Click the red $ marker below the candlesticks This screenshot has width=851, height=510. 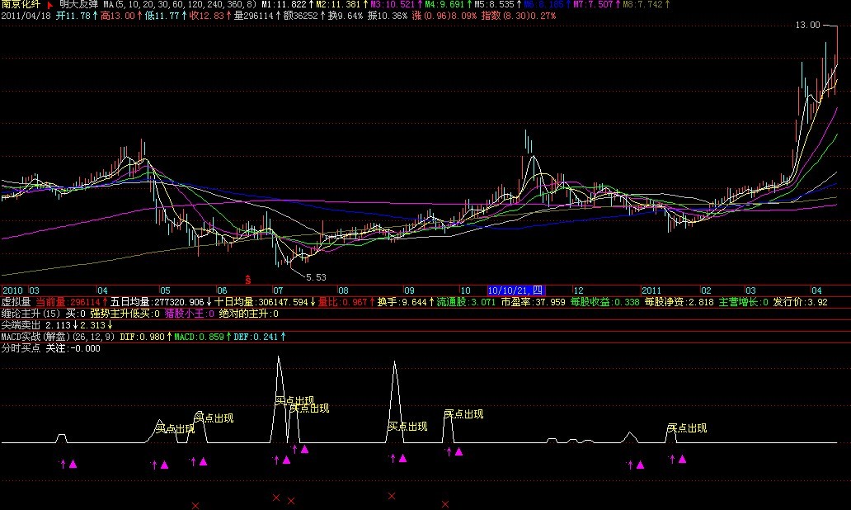coord(247,280)
